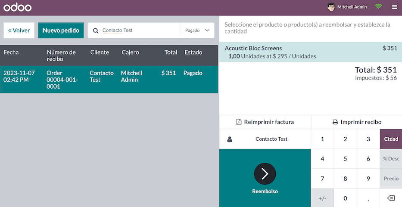Expand the Pagado status filter dropdown

click(x=197, y=31)
